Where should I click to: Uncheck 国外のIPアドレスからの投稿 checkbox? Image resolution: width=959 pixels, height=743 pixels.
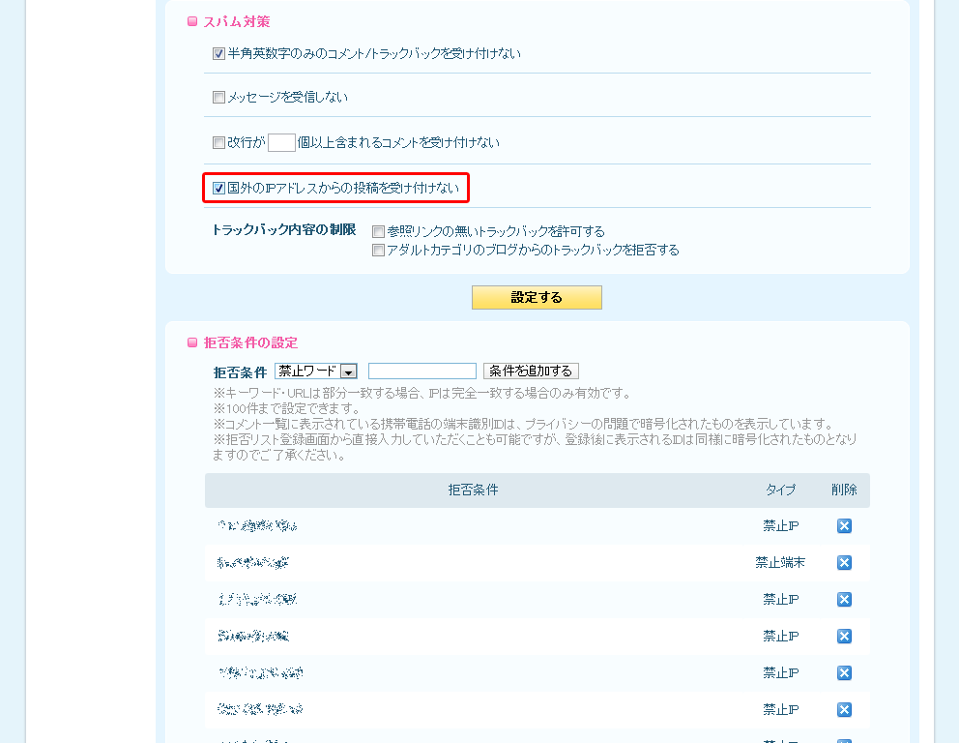click(x=218, y=188)
